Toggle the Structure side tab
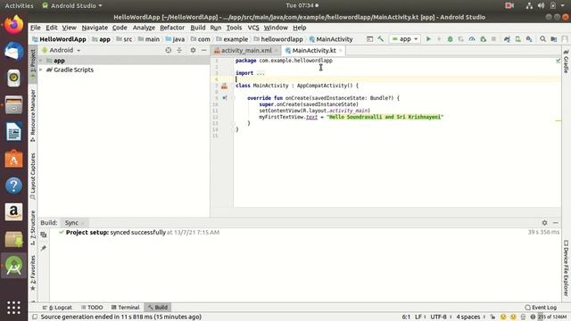This screenshot has width=571, height=321. [33, 227]
